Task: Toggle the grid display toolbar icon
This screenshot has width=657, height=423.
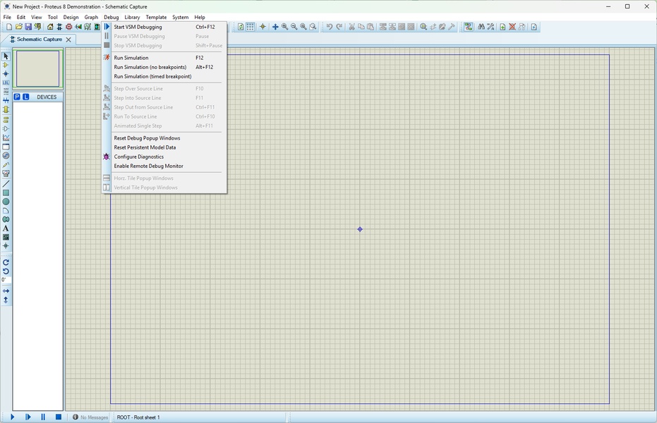Action: click(x=251, y=27)
